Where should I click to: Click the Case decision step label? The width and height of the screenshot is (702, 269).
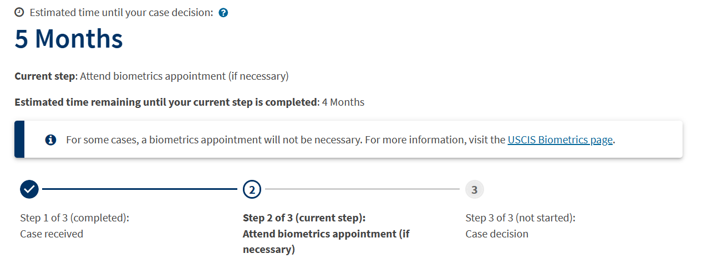[497, 234]
